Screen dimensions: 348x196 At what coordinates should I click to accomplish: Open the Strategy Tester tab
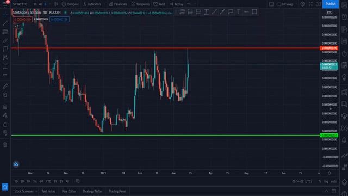(92, 191)
